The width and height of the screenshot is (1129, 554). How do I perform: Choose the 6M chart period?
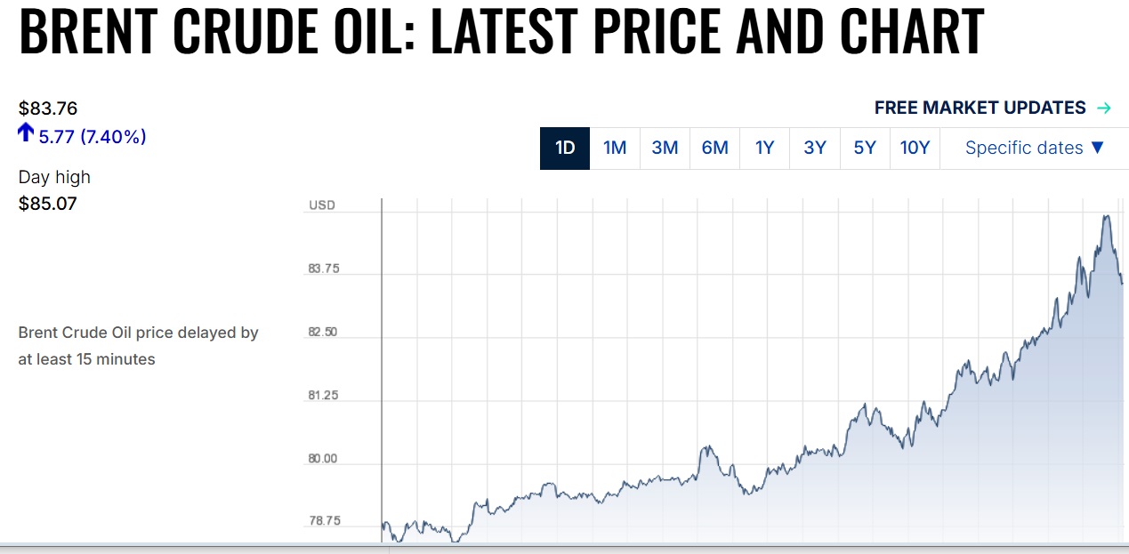point(714,148)
